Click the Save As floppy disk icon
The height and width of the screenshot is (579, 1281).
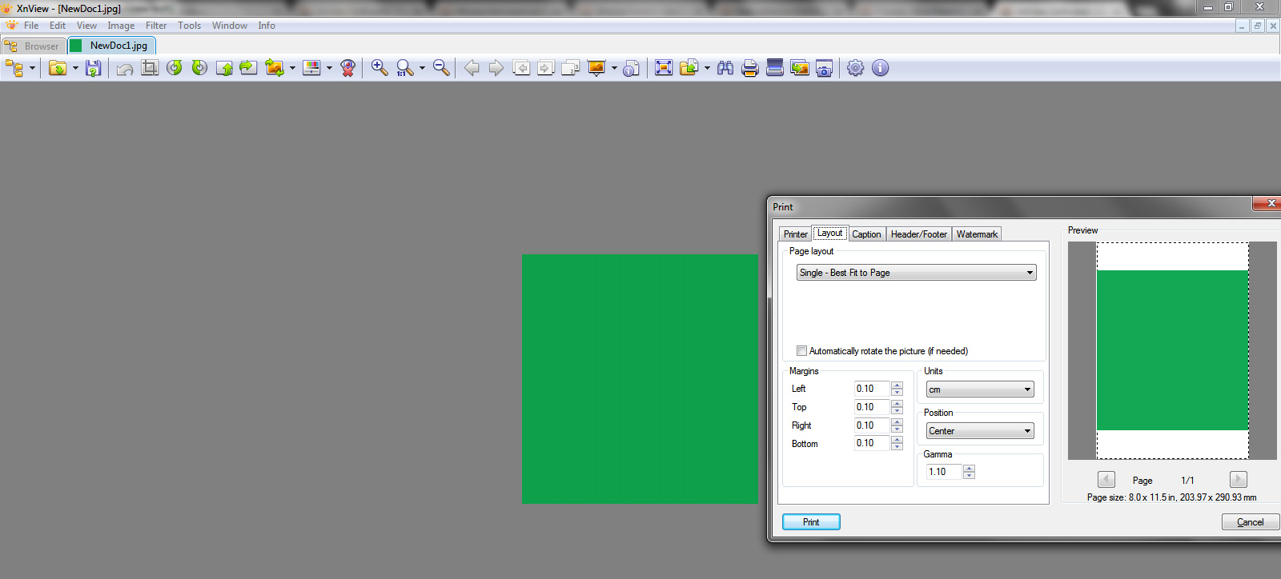pos(94,68)
